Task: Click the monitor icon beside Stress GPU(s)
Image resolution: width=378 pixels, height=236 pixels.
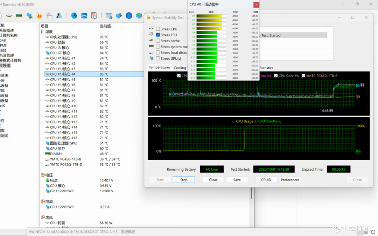Action: (151, 58)
